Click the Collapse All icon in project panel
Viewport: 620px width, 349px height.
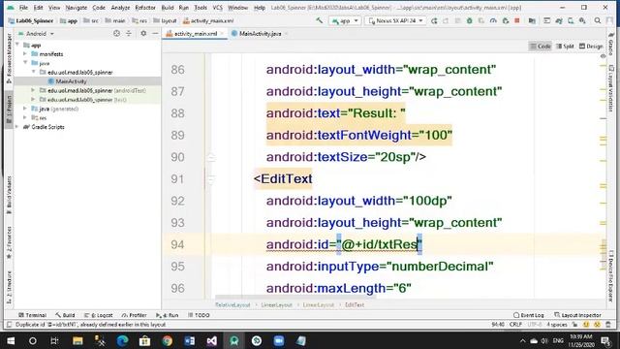pos(129,34)
